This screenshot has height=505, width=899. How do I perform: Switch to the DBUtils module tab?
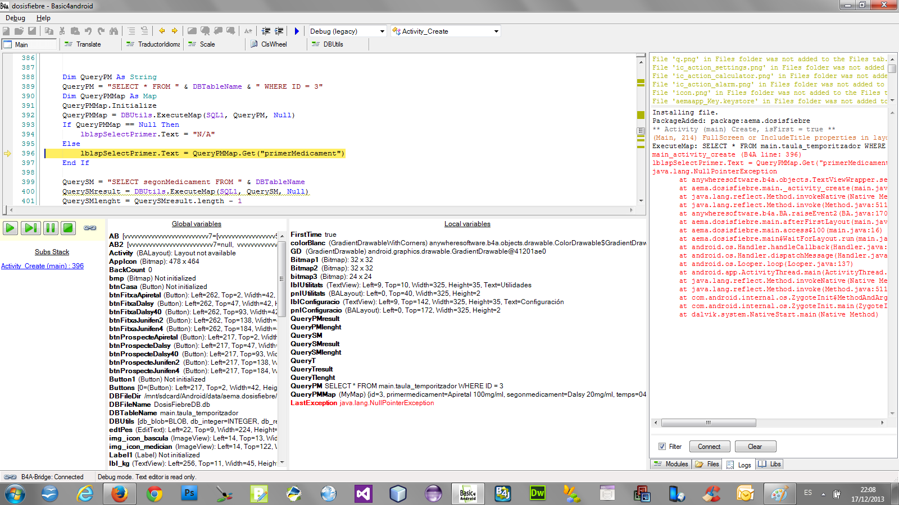333,44
